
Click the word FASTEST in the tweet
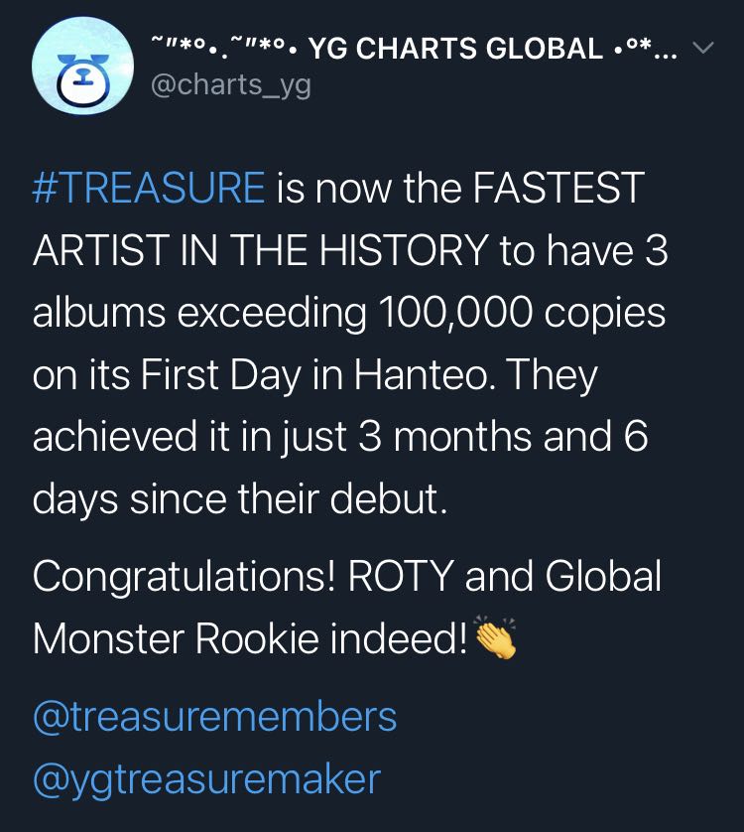[x=558, y=188]
